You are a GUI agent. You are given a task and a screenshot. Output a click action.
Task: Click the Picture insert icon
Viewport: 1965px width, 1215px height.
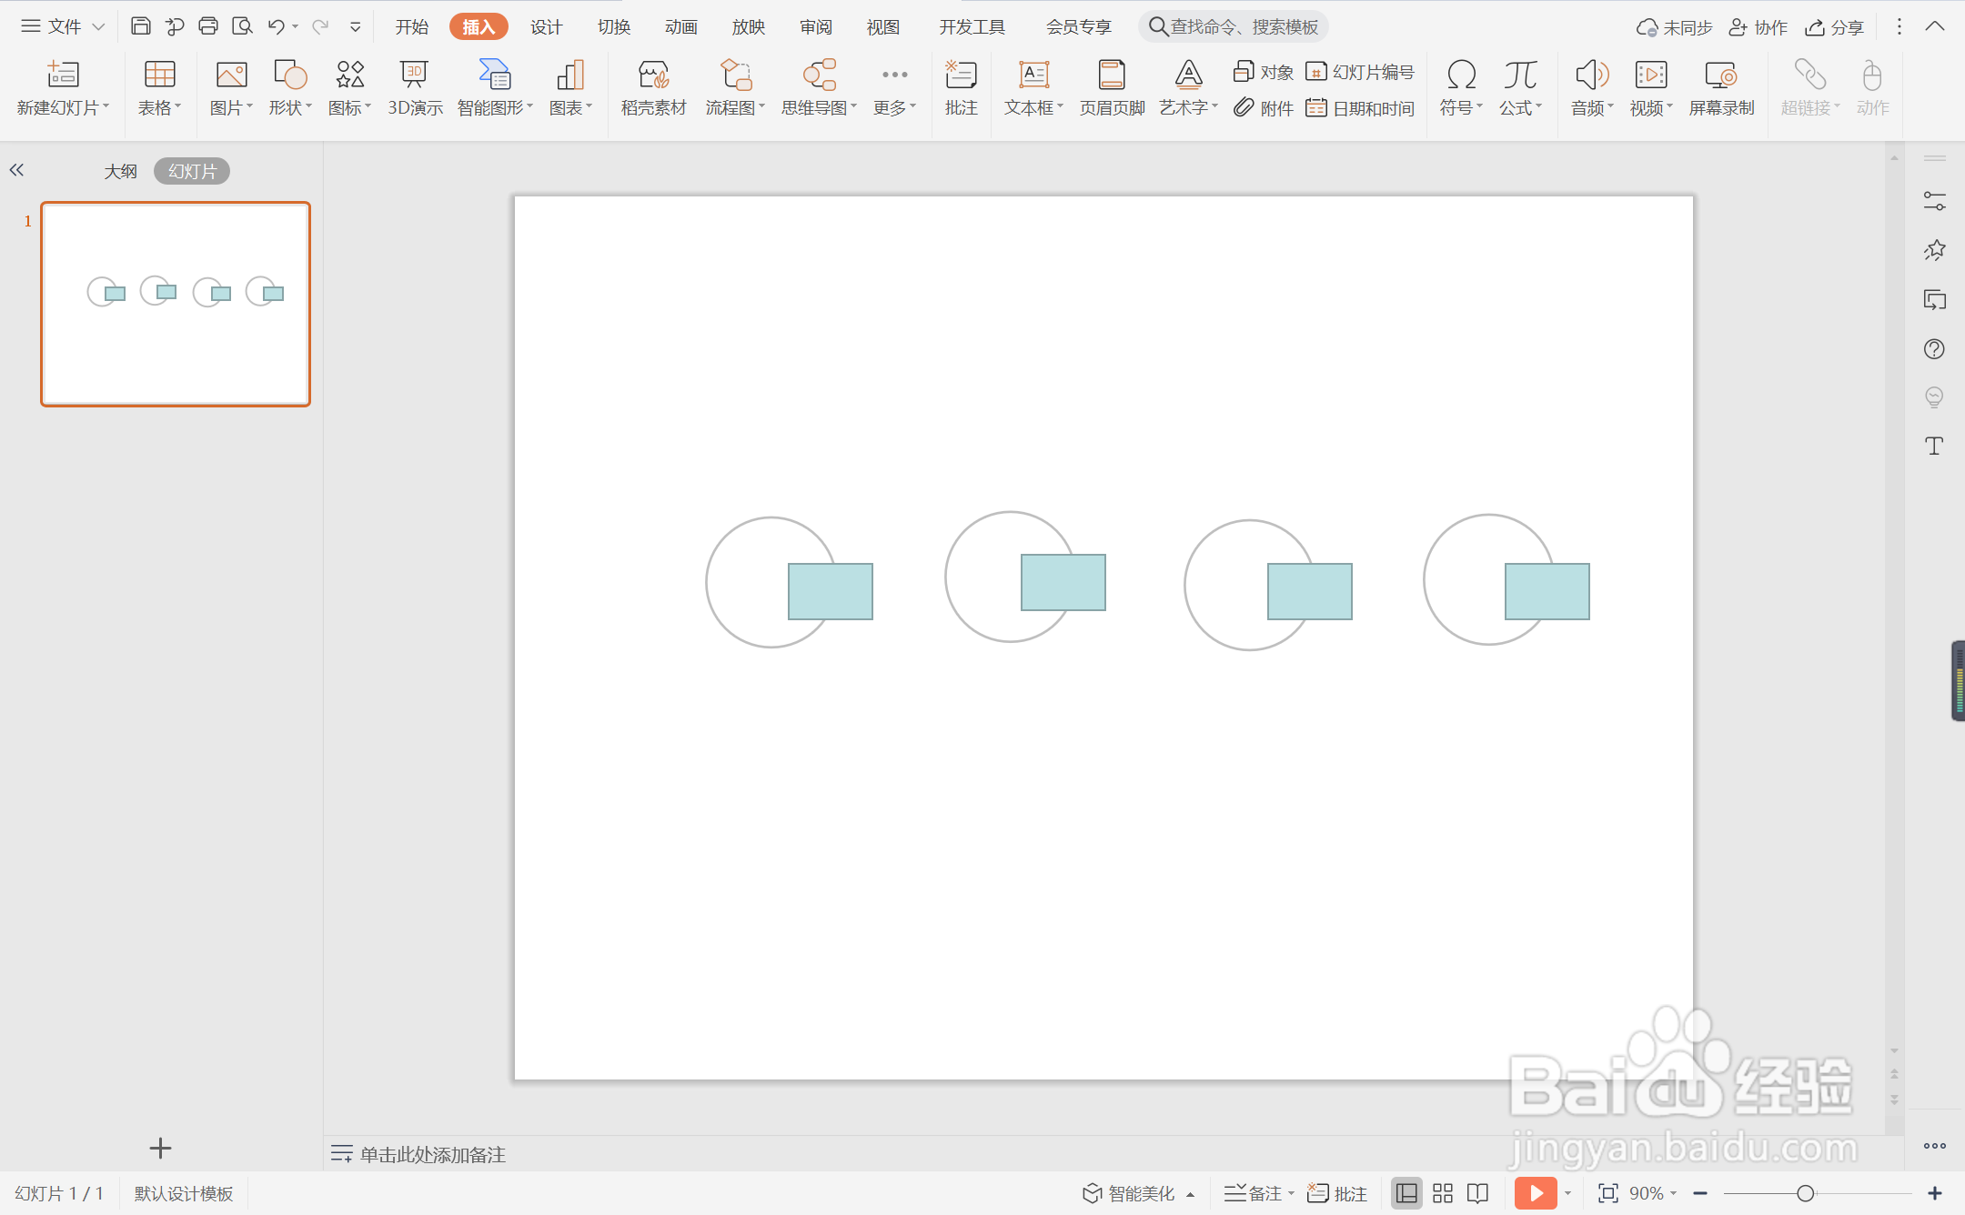click(231, 74)
